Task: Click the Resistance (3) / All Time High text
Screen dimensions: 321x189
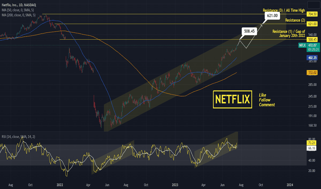Action: (284, 10)
